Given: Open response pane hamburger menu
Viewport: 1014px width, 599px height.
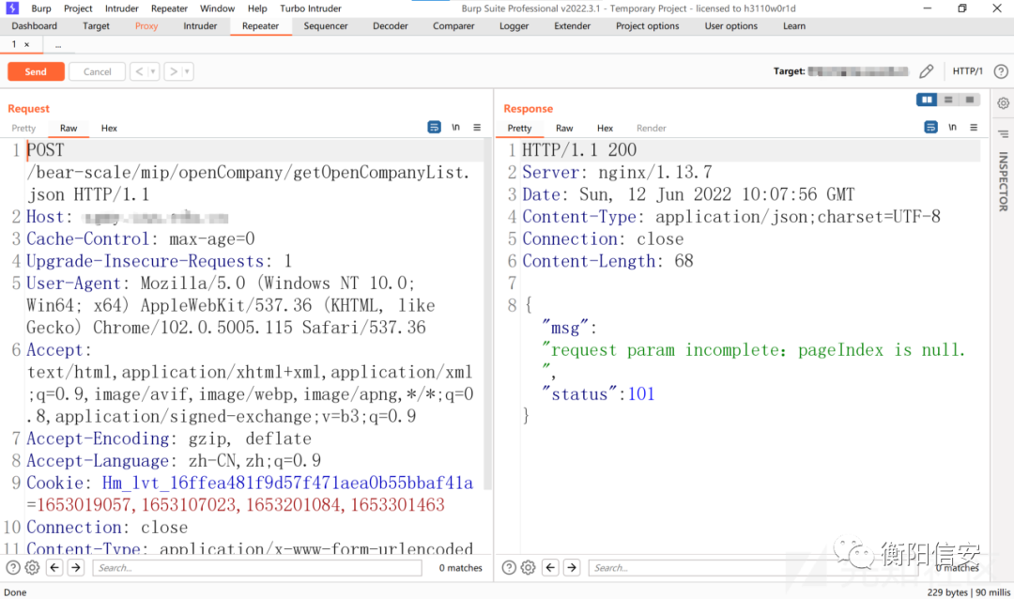Looking at the screenshot, I should [974, 128].
